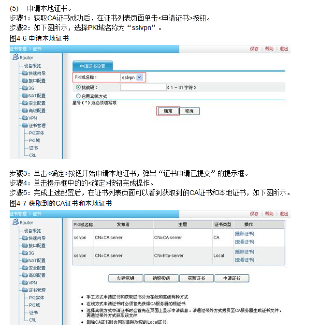Click 保存 link in upper header

coord(254,49)
